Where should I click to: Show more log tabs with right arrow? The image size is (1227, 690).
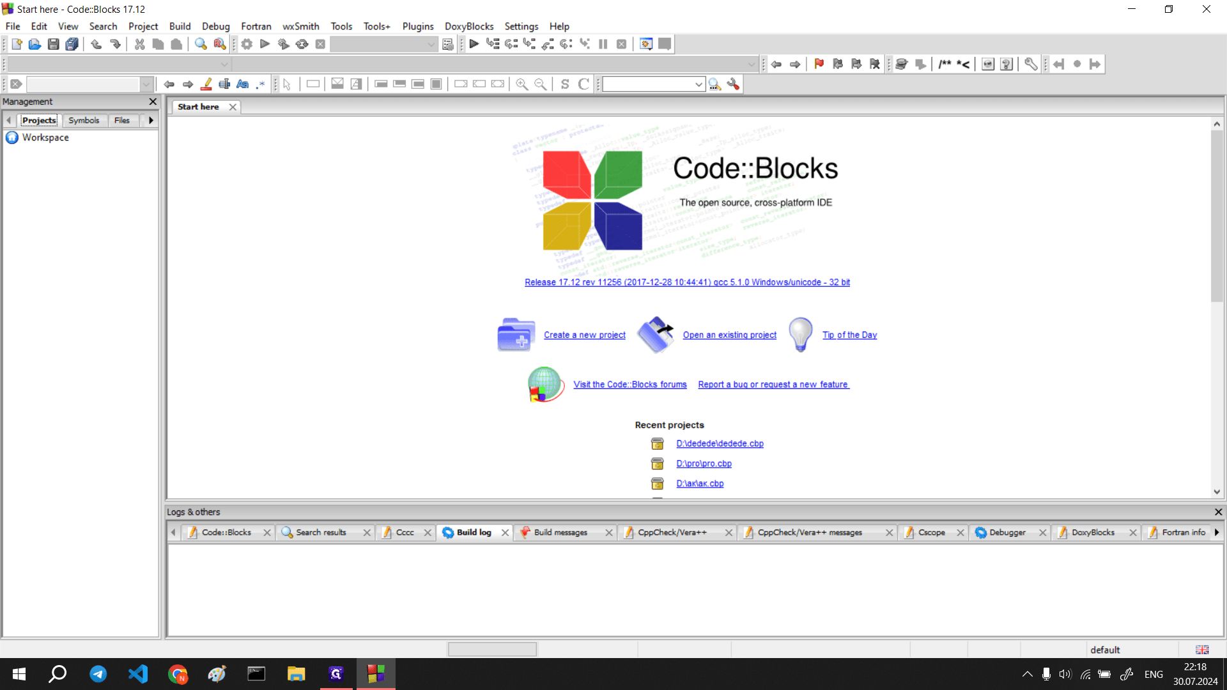click(x=1217, y=532)
